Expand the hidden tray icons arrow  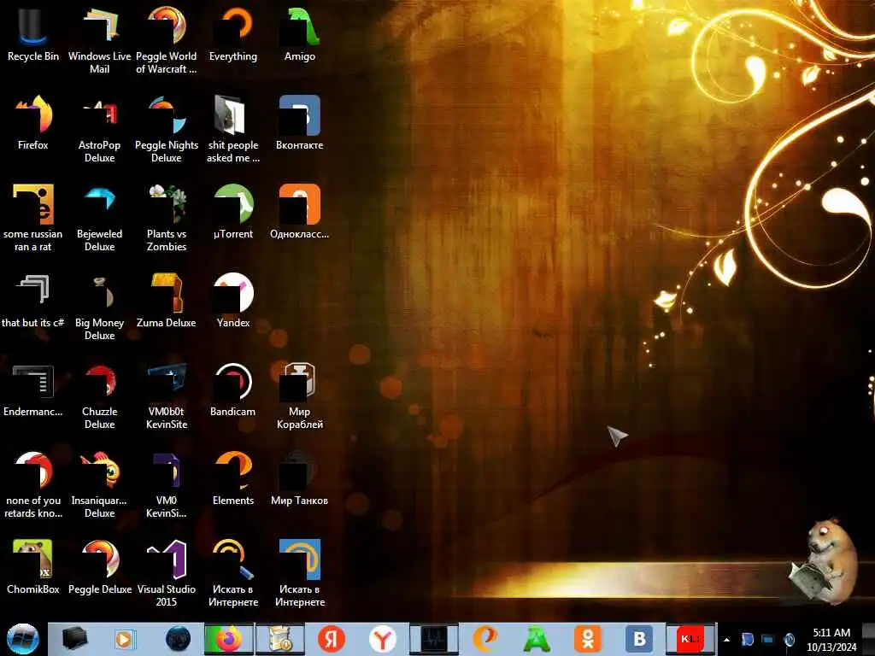click(726, 640)
